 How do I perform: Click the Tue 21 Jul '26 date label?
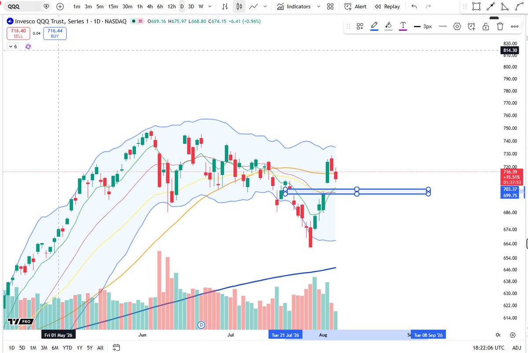(285, 335)
